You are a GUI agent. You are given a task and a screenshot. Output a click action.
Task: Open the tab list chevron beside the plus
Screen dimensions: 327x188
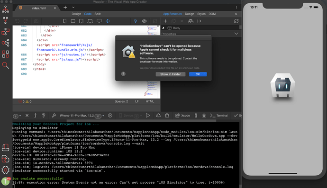tap(73, 7)
